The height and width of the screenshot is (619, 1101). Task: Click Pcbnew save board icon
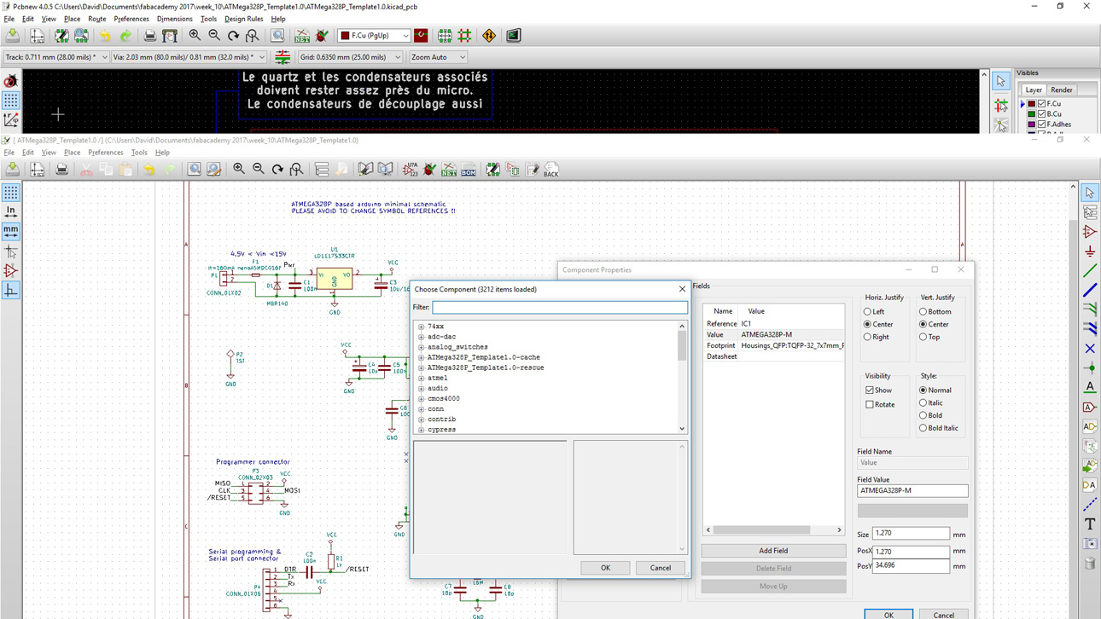(13, 36)
